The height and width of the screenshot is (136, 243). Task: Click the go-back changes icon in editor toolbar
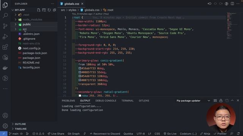[210, 4]
